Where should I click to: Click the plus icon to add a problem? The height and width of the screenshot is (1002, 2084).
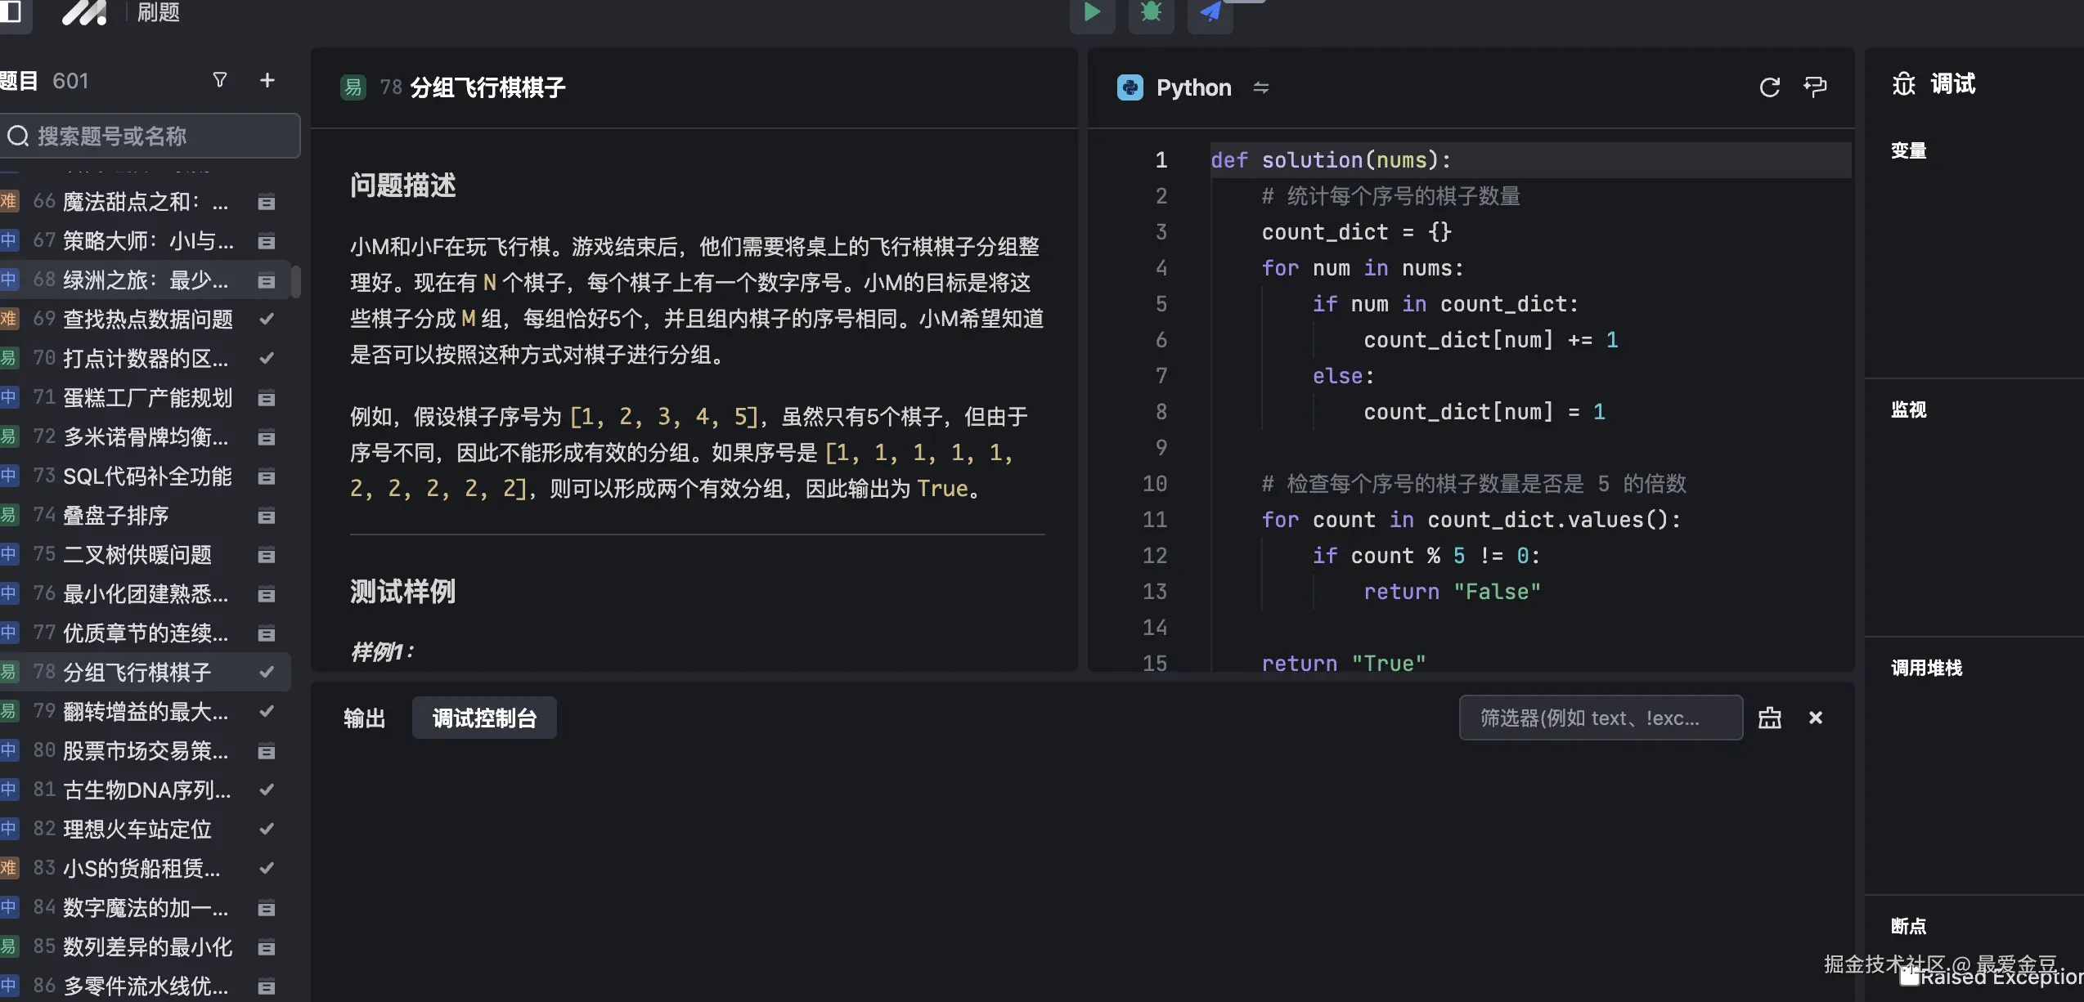(x=267, y=80)
